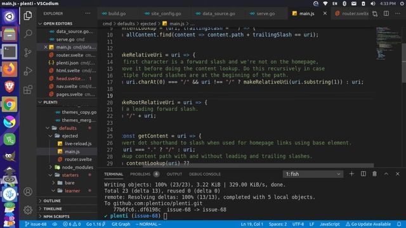Open the errors and warnings count in the status bar
Screen dimensions: 406x228
(x=72, y=224)
